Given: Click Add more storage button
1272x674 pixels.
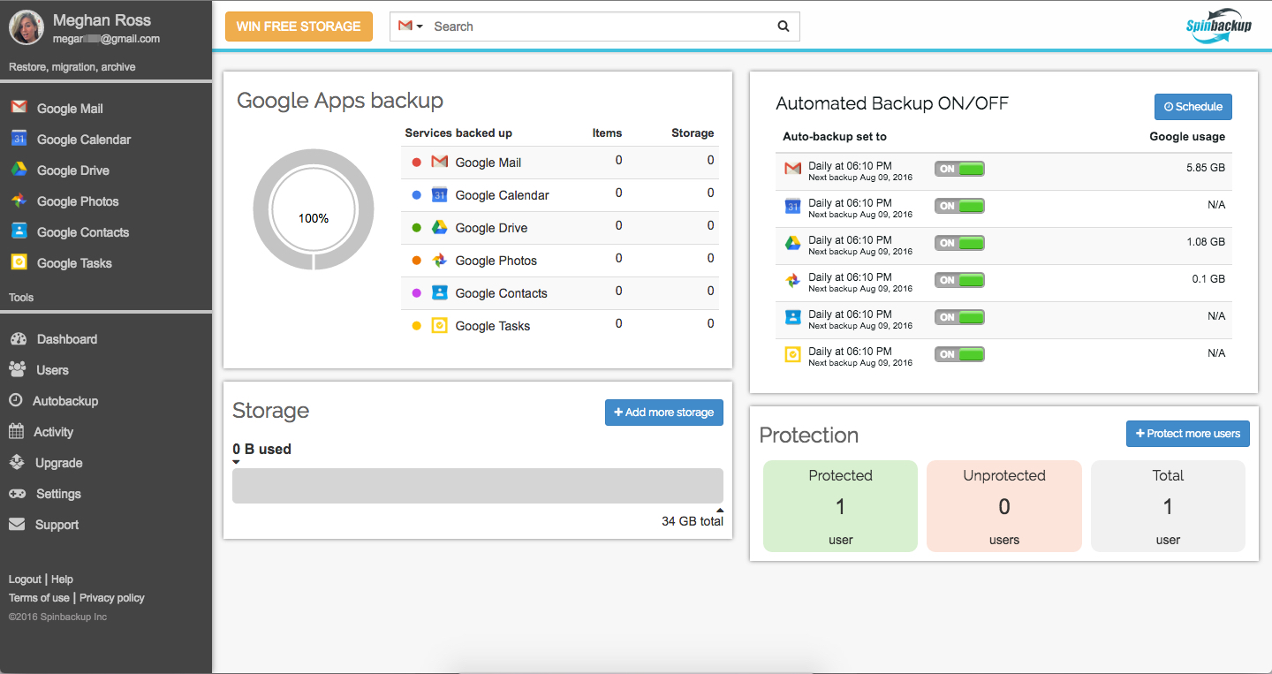Looking at the screenshot, I should 663,413.
